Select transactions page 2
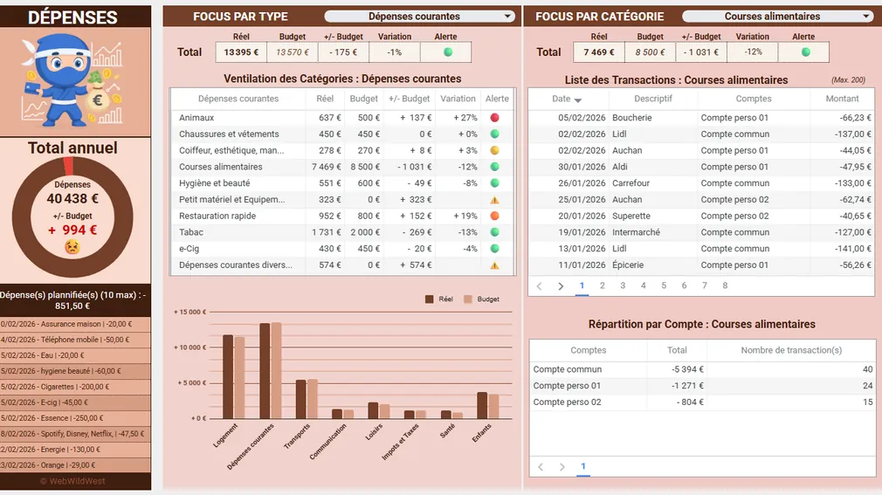The image size is (882, 495). 602,285
